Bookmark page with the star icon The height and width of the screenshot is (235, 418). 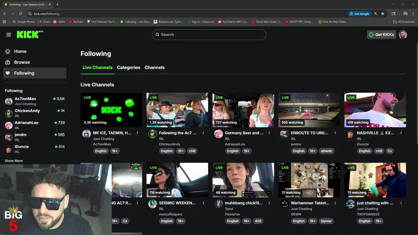click(x=383, y=14)
